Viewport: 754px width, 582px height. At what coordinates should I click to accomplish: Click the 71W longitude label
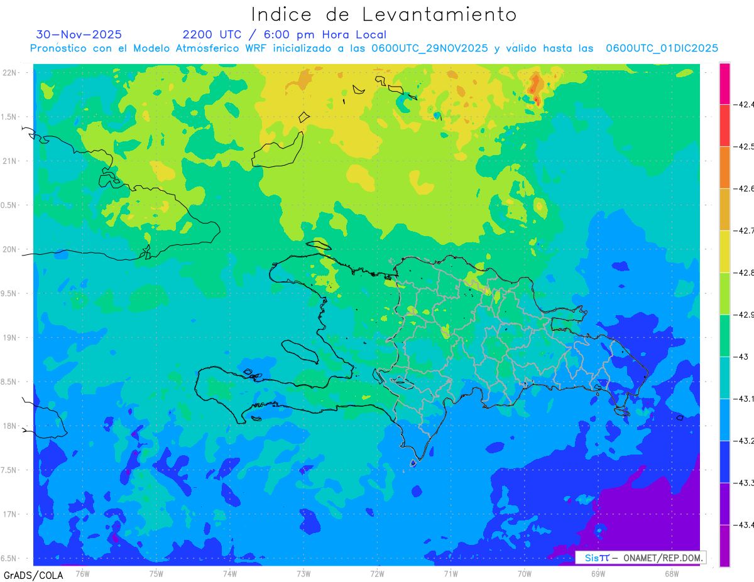(x=451, y=573)
